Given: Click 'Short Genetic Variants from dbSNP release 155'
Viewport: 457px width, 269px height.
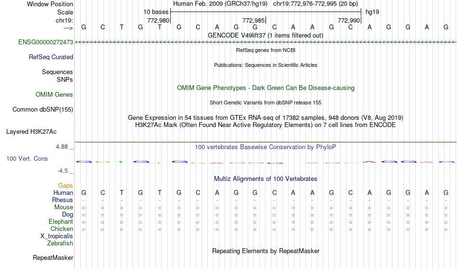Looking at the screenshot, I should click(266, 102).
